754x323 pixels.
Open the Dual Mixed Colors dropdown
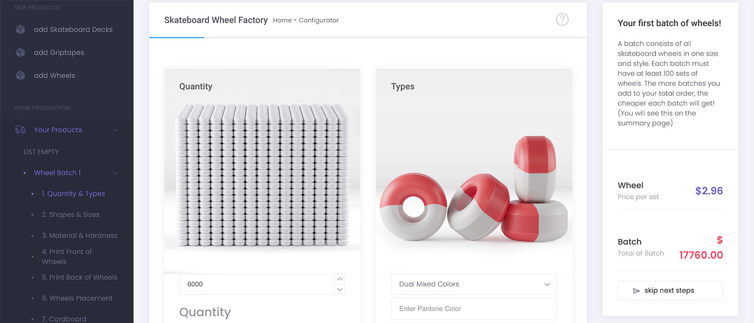coord(473,284)
